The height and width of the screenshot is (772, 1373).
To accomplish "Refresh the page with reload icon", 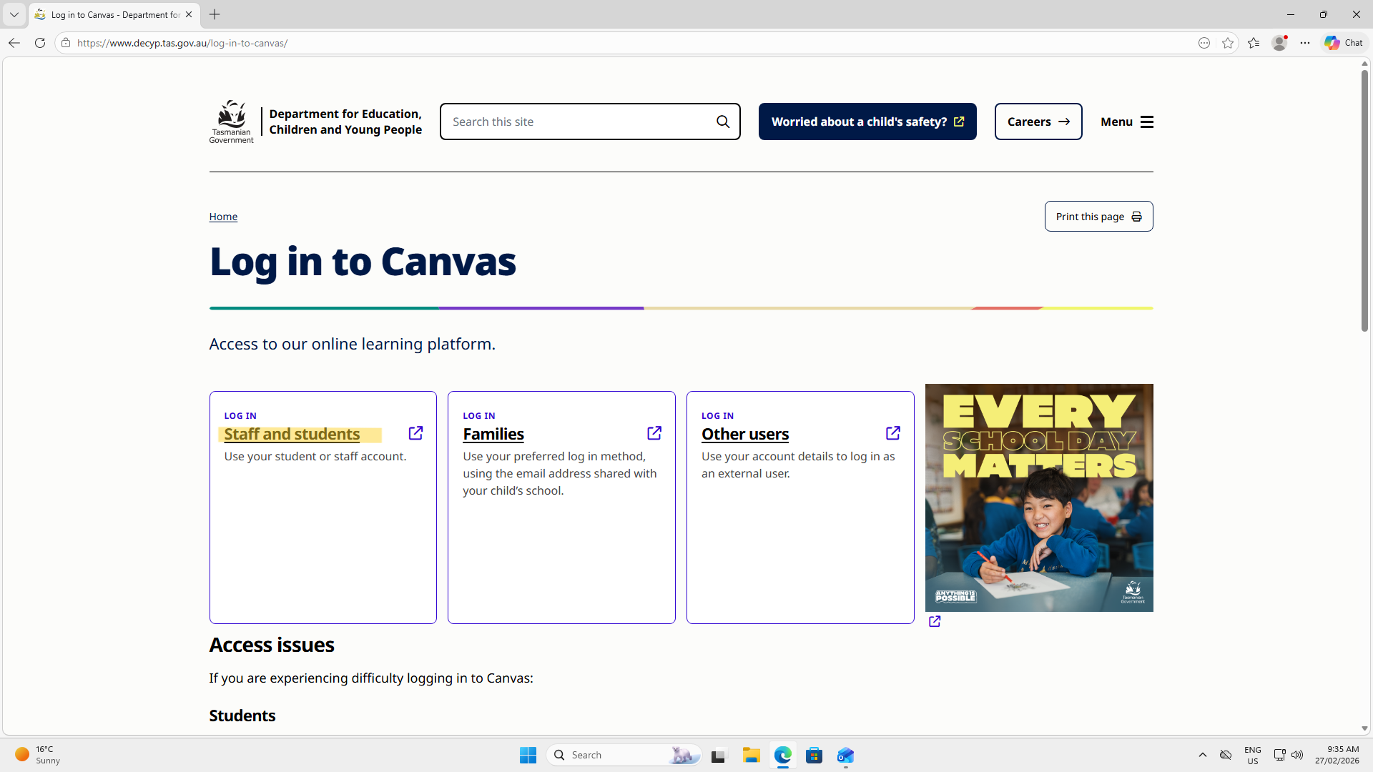I will coord(40,43).
